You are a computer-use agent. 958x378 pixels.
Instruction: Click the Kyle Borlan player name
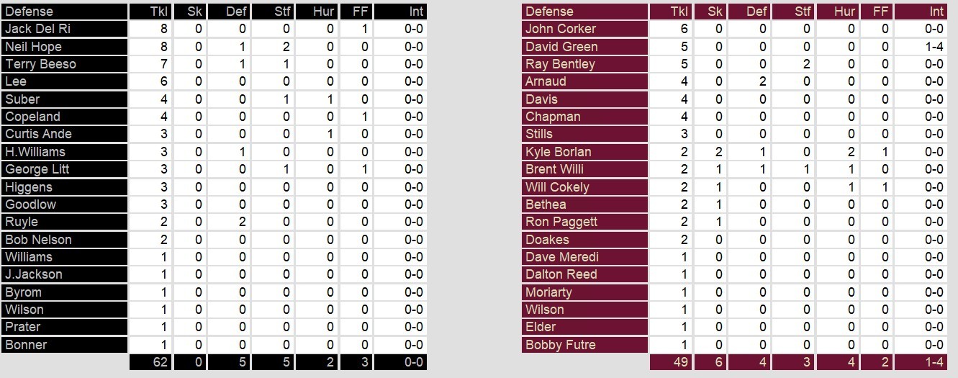(x=559, y=152)
